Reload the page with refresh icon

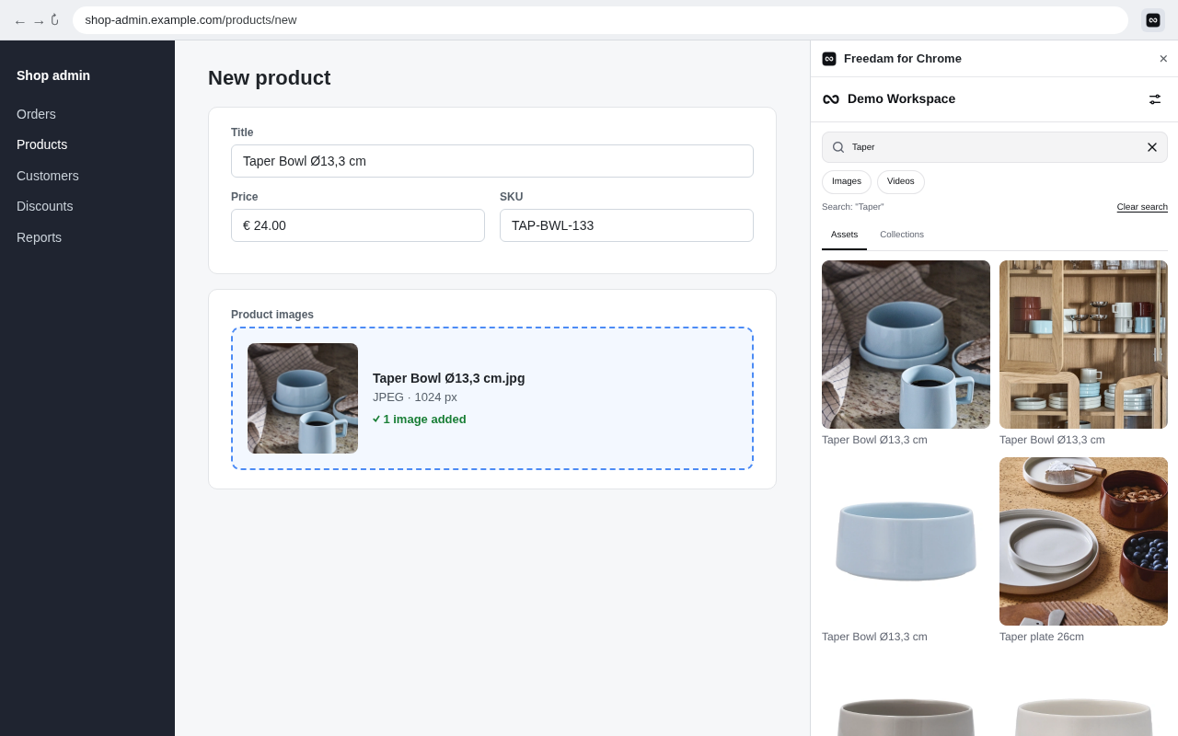pos(55,20)
